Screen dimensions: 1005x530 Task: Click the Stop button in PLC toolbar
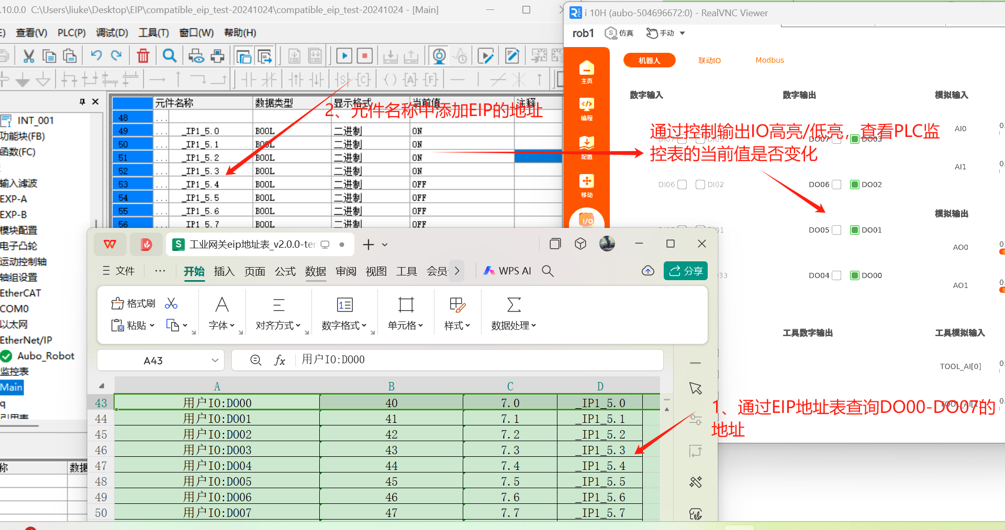click(x=365, y=56)
